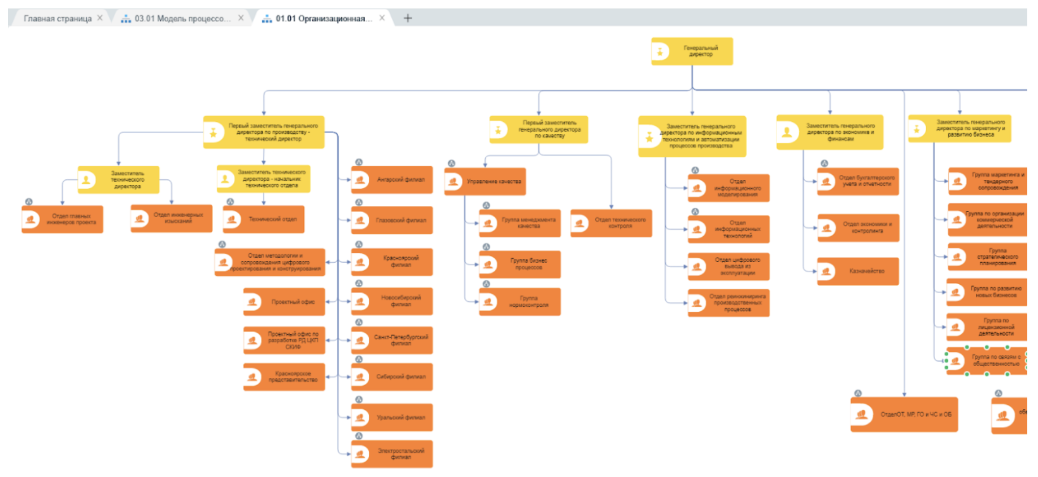Click the icon on Управление качества node

pyautogui.click(x=453, y=182)
